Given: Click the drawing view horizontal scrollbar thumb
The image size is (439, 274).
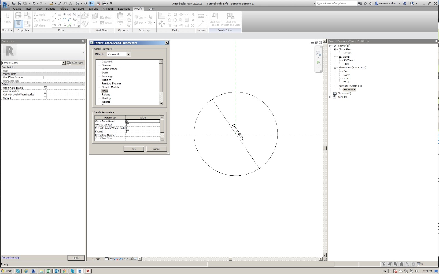Looking at the screenshot, I should (x=230, y=259).
